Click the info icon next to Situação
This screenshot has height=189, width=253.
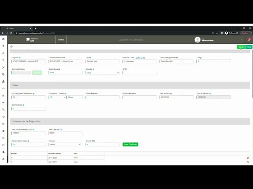(x=93, y=69)
